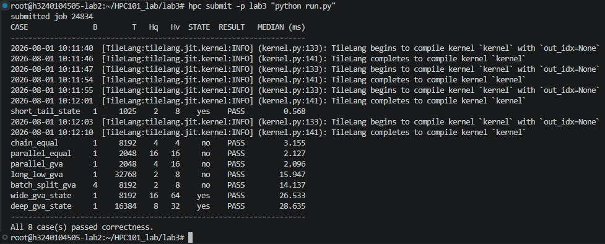
Task: Click the "parallel_gva" case name
Action: click(x=37, y=163)
